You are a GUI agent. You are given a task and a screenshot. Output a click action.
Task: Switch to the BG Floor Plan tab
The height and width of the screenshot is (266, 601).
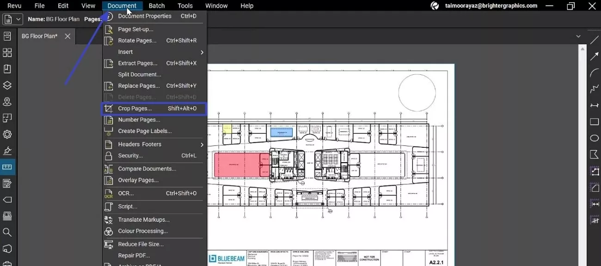pyautogui.click(x=39, y=36)
